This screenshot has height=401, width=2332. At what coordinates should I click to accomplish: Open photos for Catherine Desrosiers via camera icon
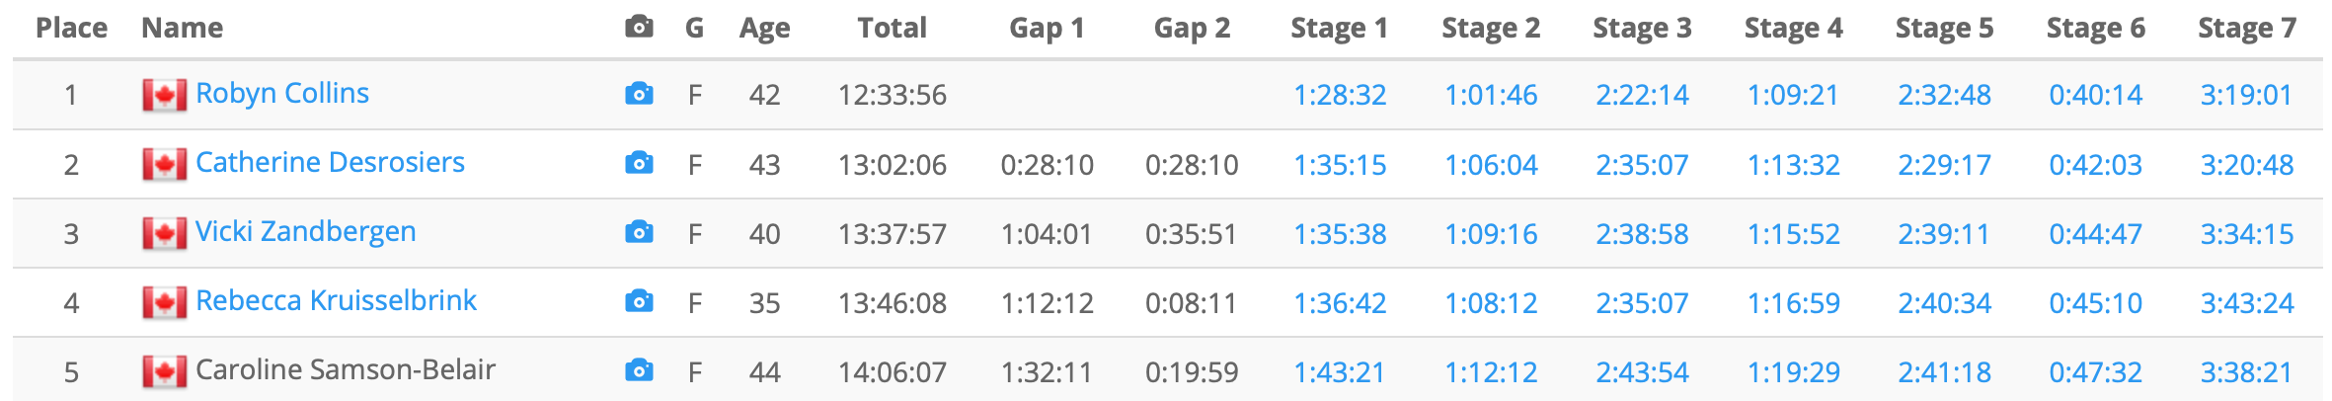tap(639, 163)
